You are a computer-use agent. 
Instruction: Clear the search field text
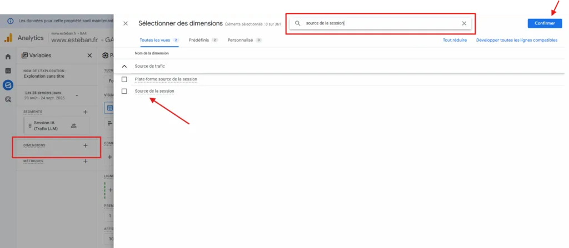click(x=464, y=23)
